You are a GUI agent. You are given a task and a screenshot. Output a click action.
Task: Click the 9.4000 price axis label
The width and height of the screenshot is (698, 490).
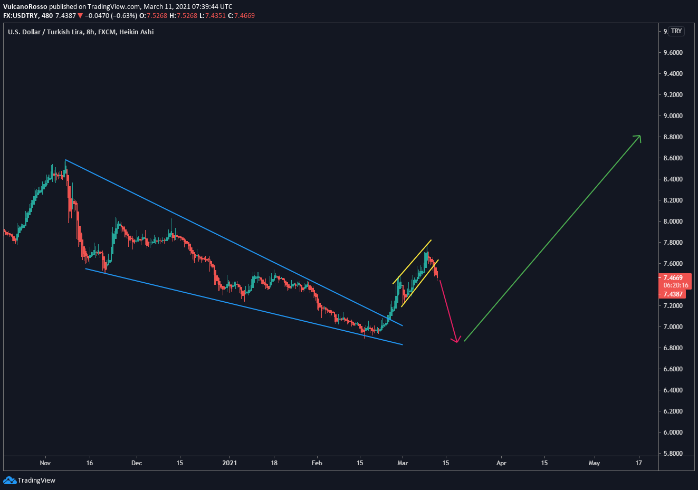coord(673,74)
